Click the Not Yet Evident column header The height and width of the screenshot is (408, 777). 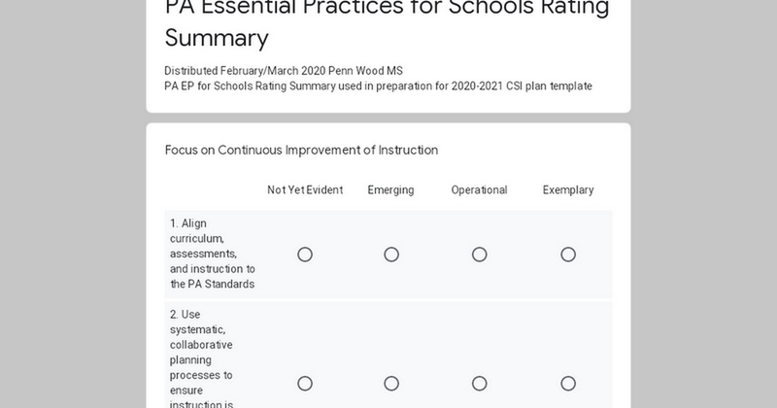click(305, 190)
